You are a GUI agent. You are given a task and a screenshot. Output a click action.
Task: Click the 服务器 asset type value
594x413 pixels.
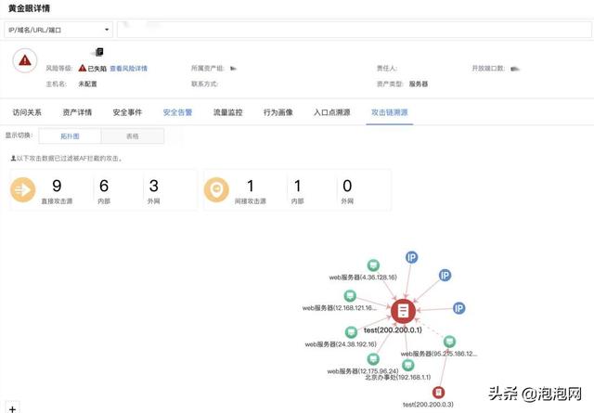419,84
